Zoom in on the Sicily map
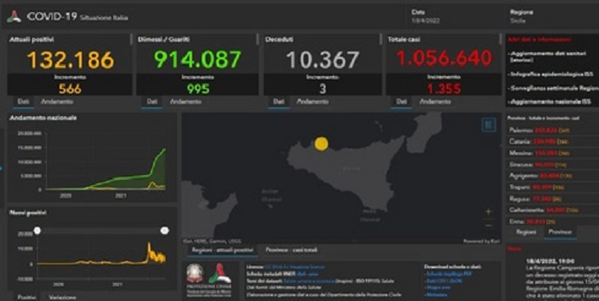The height and width of the screenshot is (301, 599). [x=488, y=213]
